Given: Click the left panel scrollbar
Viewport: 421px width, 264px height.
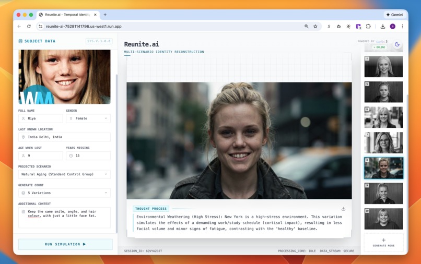Looking at the screenshot, I should click(x=116, y=154).
